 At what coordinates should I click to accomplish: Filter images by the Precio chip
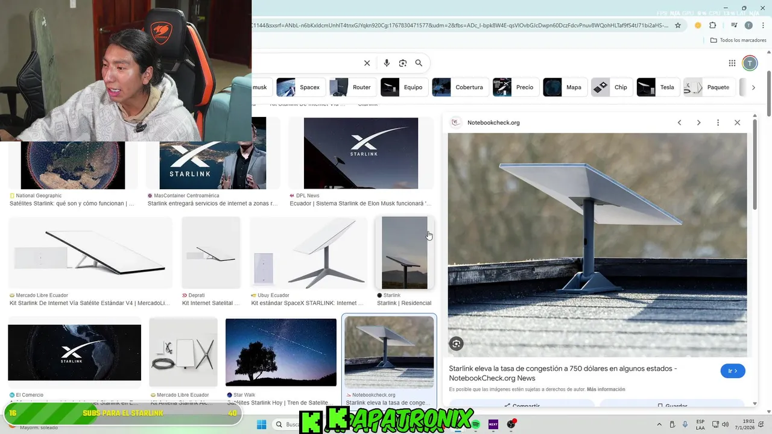(x=516, y=87)
